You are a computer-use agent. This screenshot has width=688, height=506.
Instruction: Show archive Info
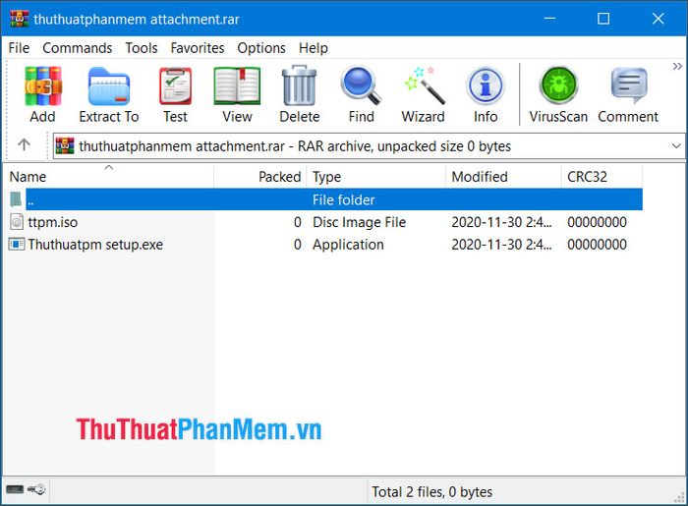click(486, 85)
